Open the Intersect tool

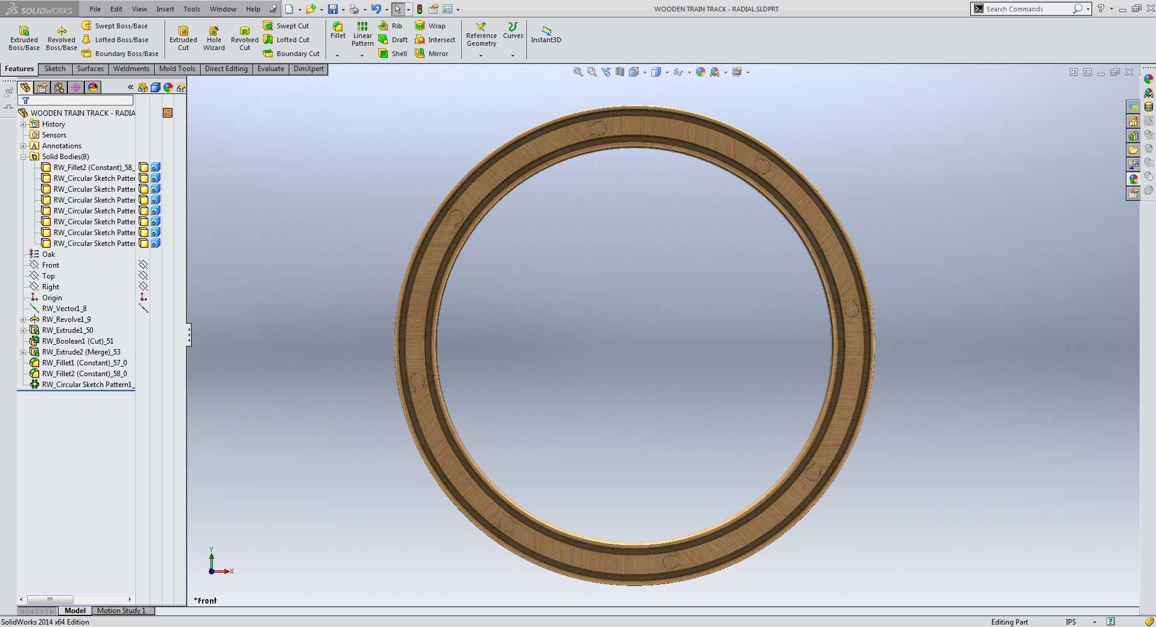pos(435,40)
